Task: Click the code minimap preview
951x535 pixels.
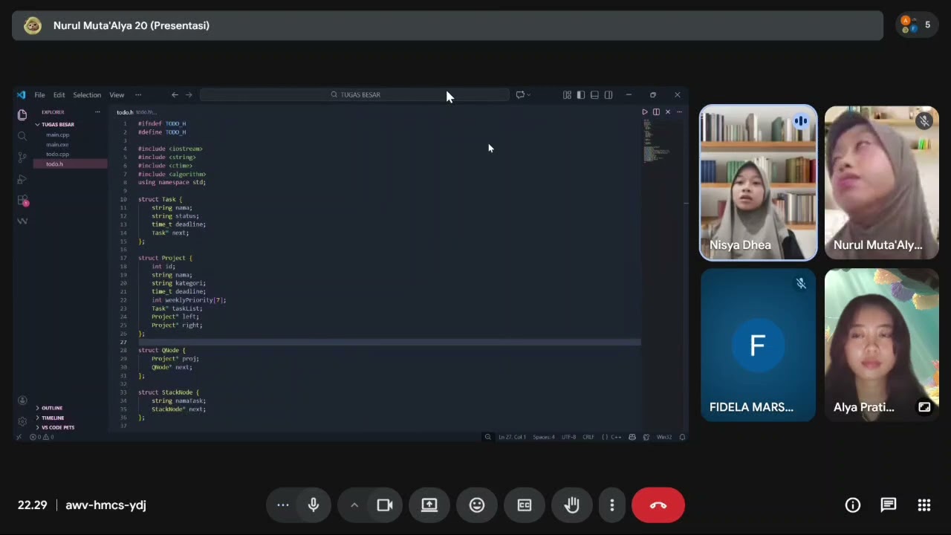Action: coord(657,141)
